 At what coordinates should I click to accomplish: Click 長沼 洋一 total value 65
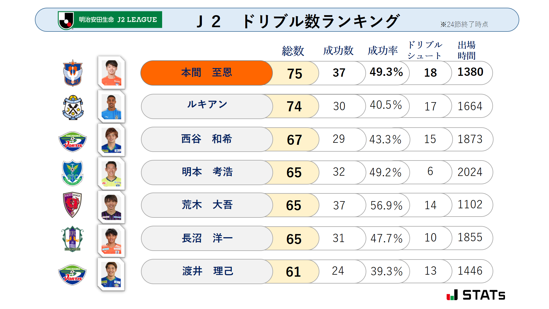point(294,239)
